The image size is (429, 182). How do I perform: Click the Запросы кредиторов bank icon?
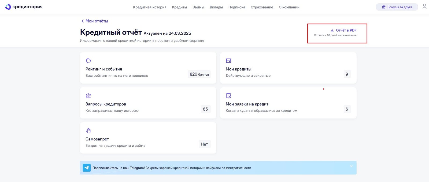88,96
